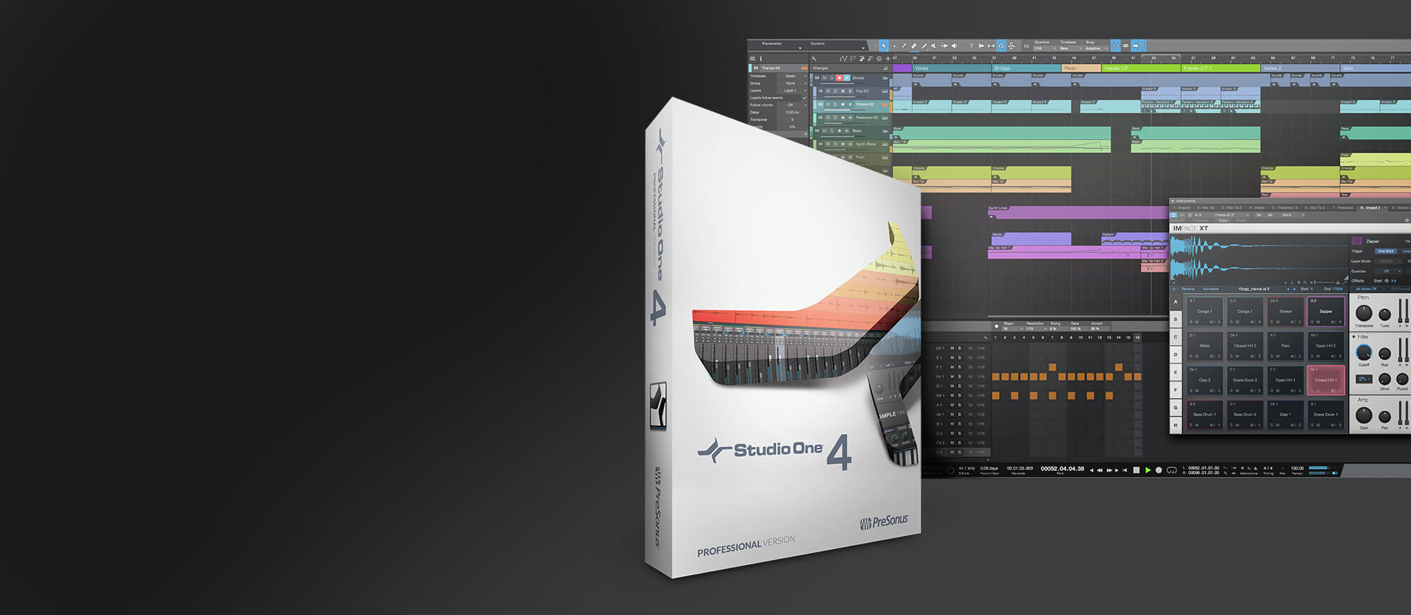
Task: Mute the Drums folder track
Action: click(x=824, y=78)
